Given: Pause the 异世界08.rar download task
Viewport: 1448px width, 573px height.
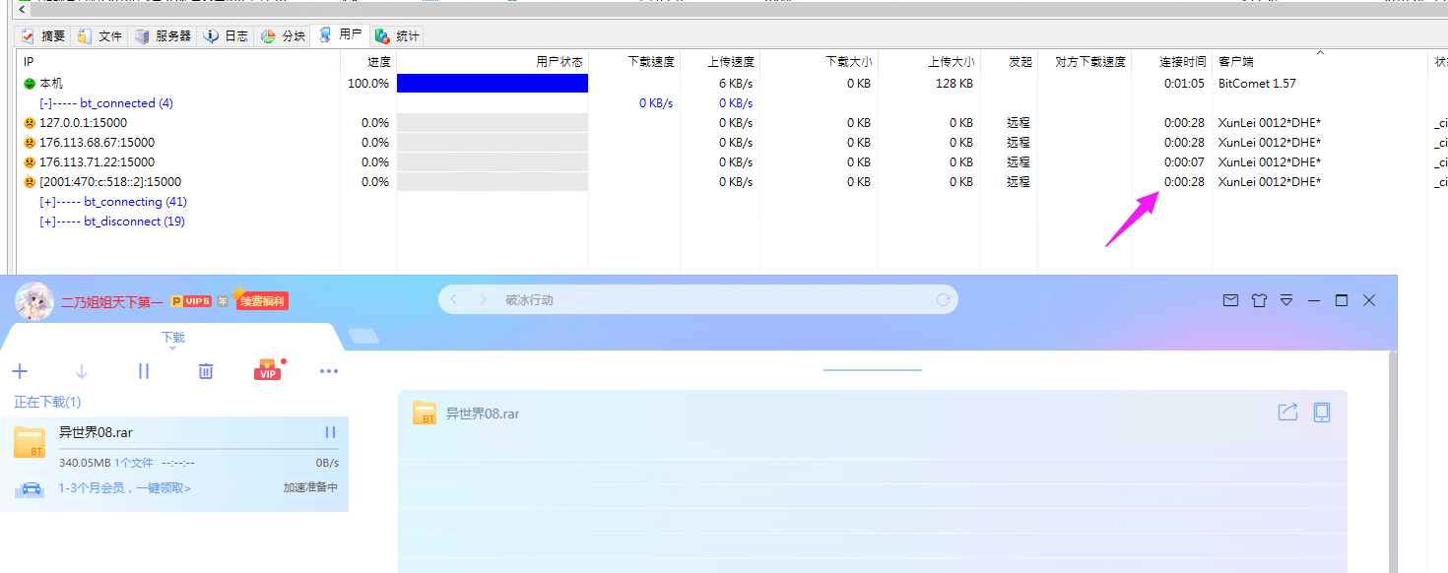Looking at the screenshot, I should (x=331, y=432).
